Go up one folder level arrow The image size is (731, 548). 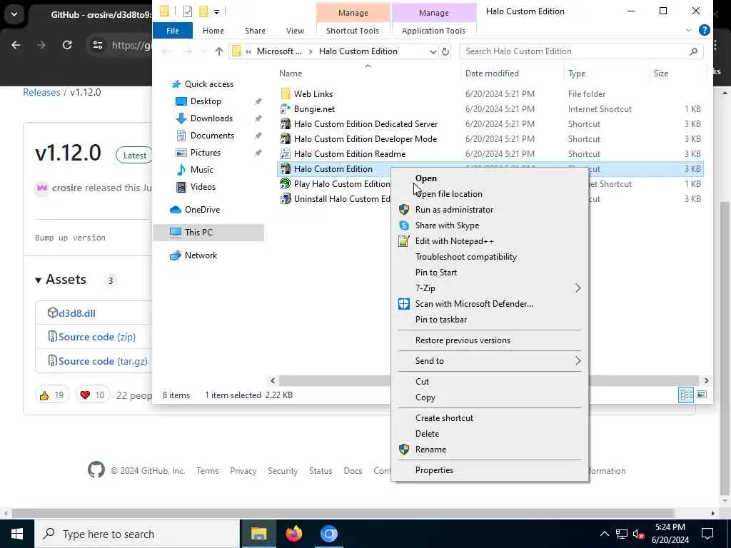(x=218, y=51)
